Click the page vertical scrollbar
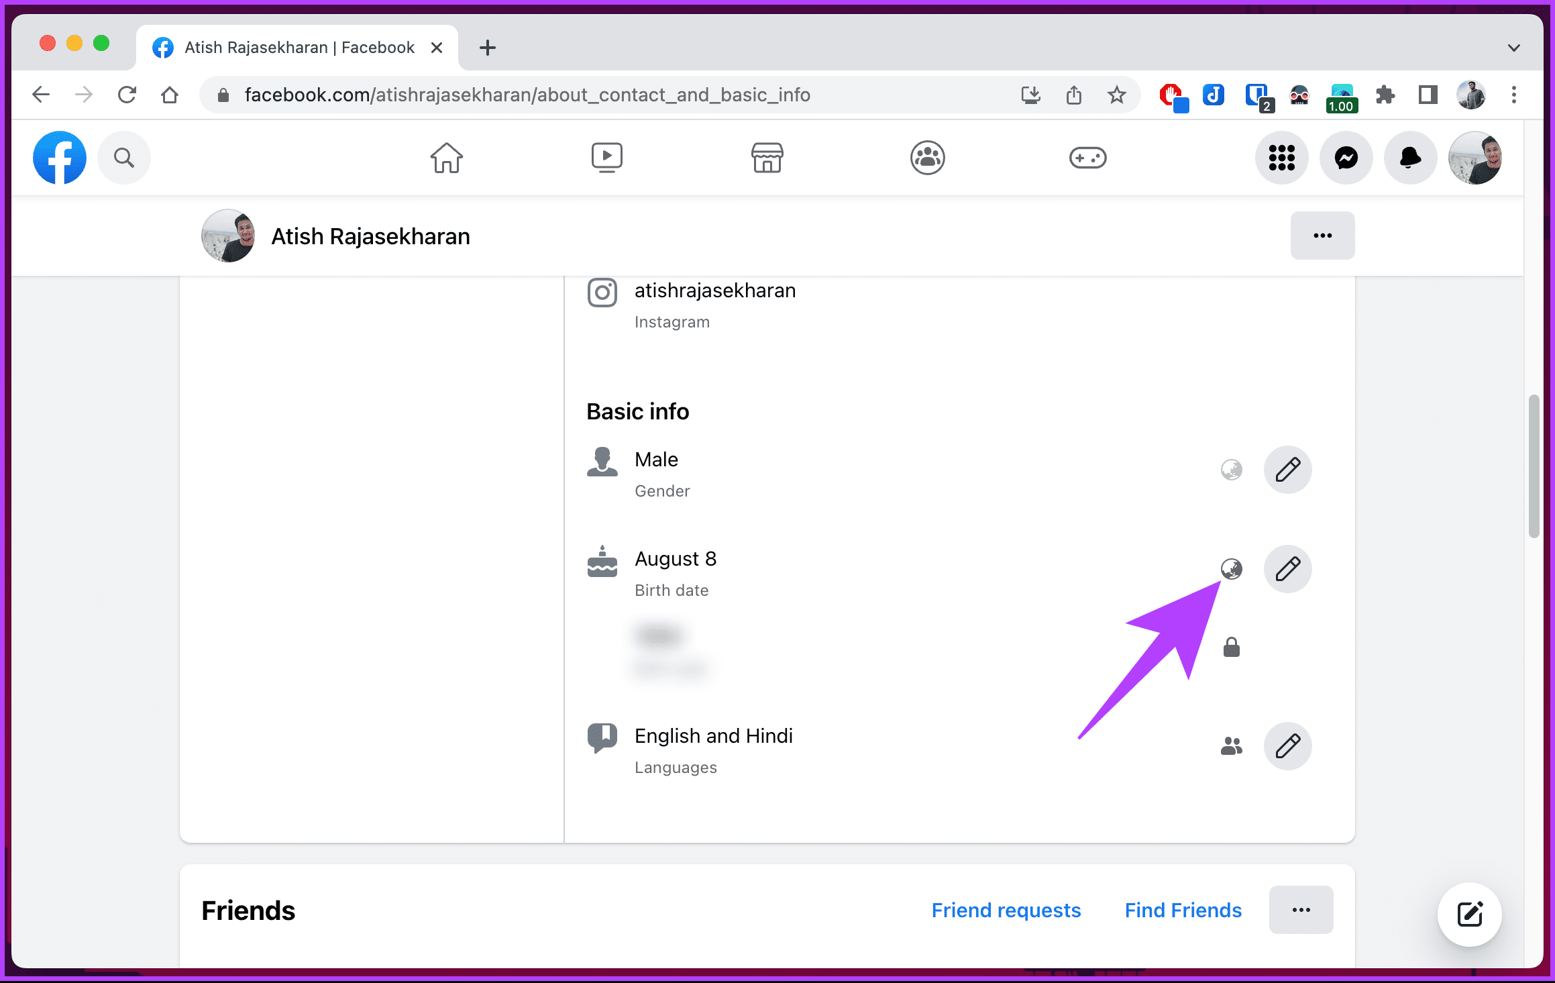The height and width of the screenshot is (983, 1555). 1534,466
